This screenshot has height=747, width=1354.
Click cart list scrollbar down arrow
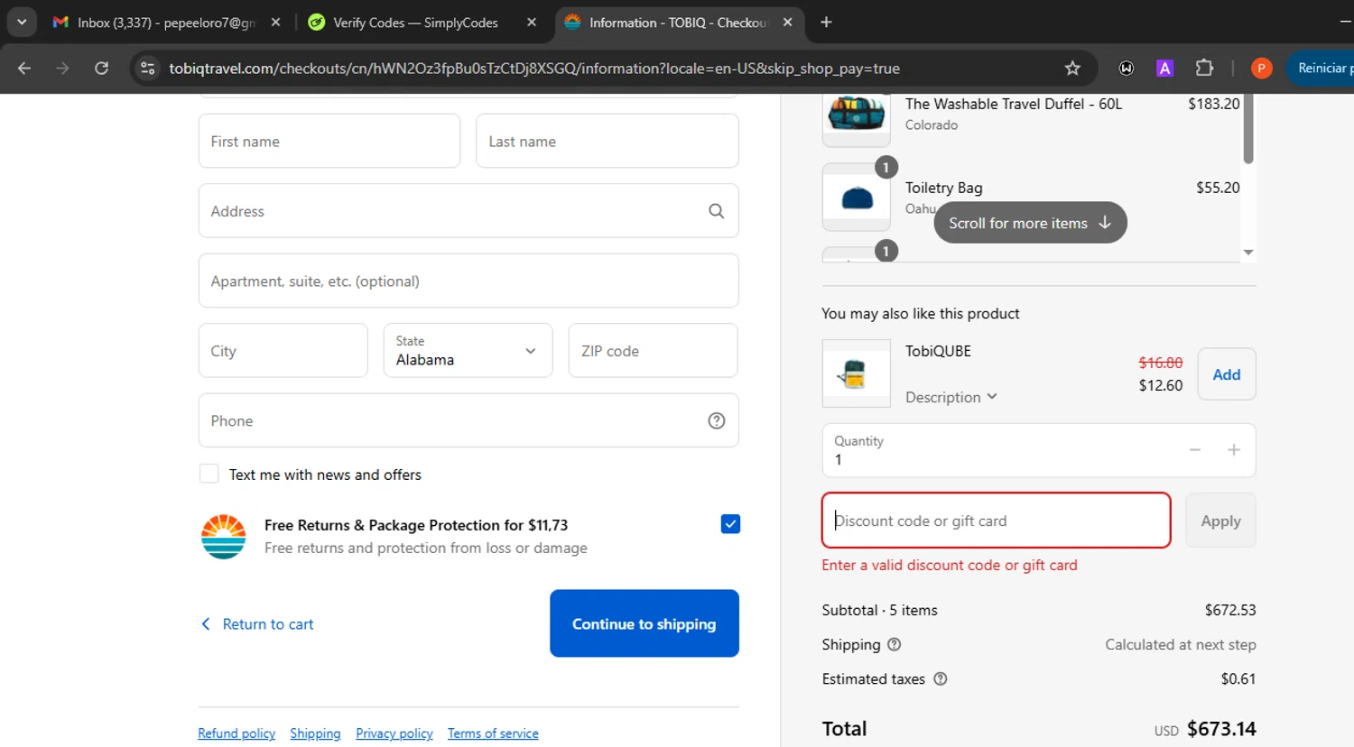click(1248, 253)
